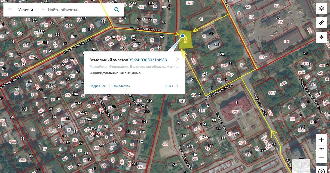Click Приблизить to zoom to parcel

pos(121,86)
